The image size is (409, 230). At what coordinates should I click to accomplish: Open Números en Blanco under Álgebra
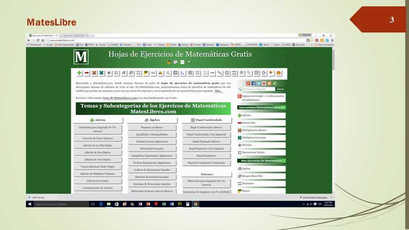[152, 128]
